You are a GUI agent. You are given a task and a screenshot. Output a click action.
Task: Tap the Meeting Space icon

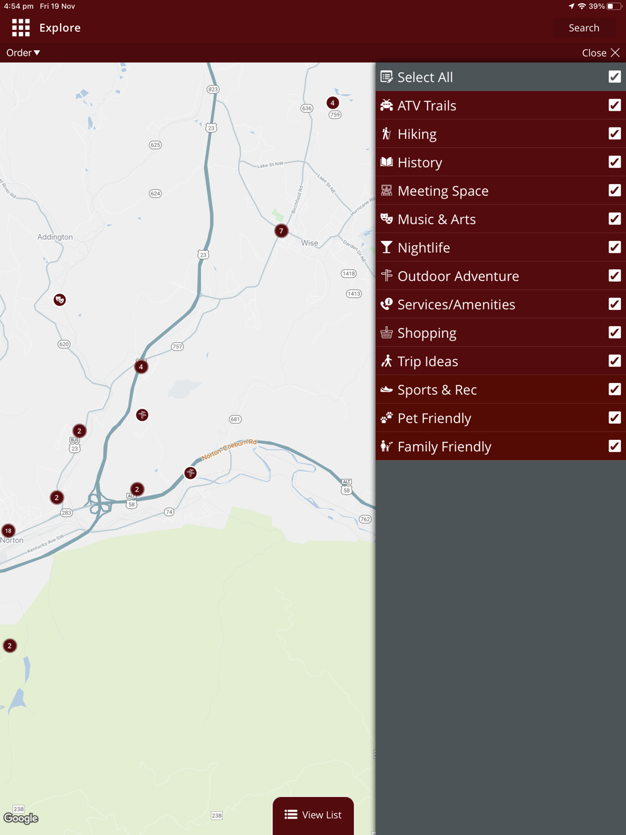coord(387,190)
